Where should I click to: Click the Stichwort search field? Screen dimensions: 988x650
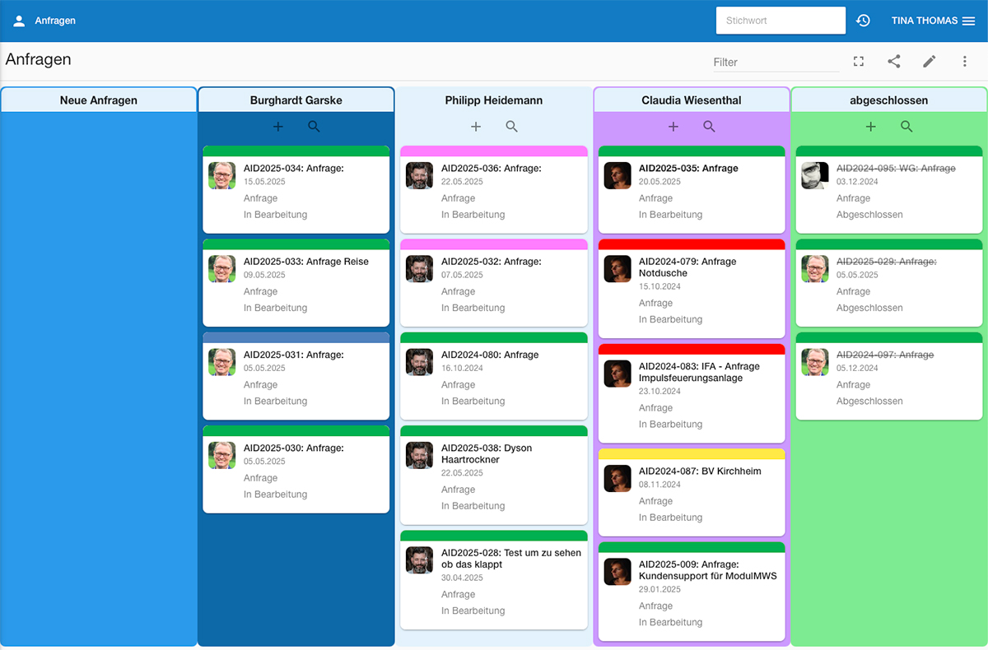[780, 21]
